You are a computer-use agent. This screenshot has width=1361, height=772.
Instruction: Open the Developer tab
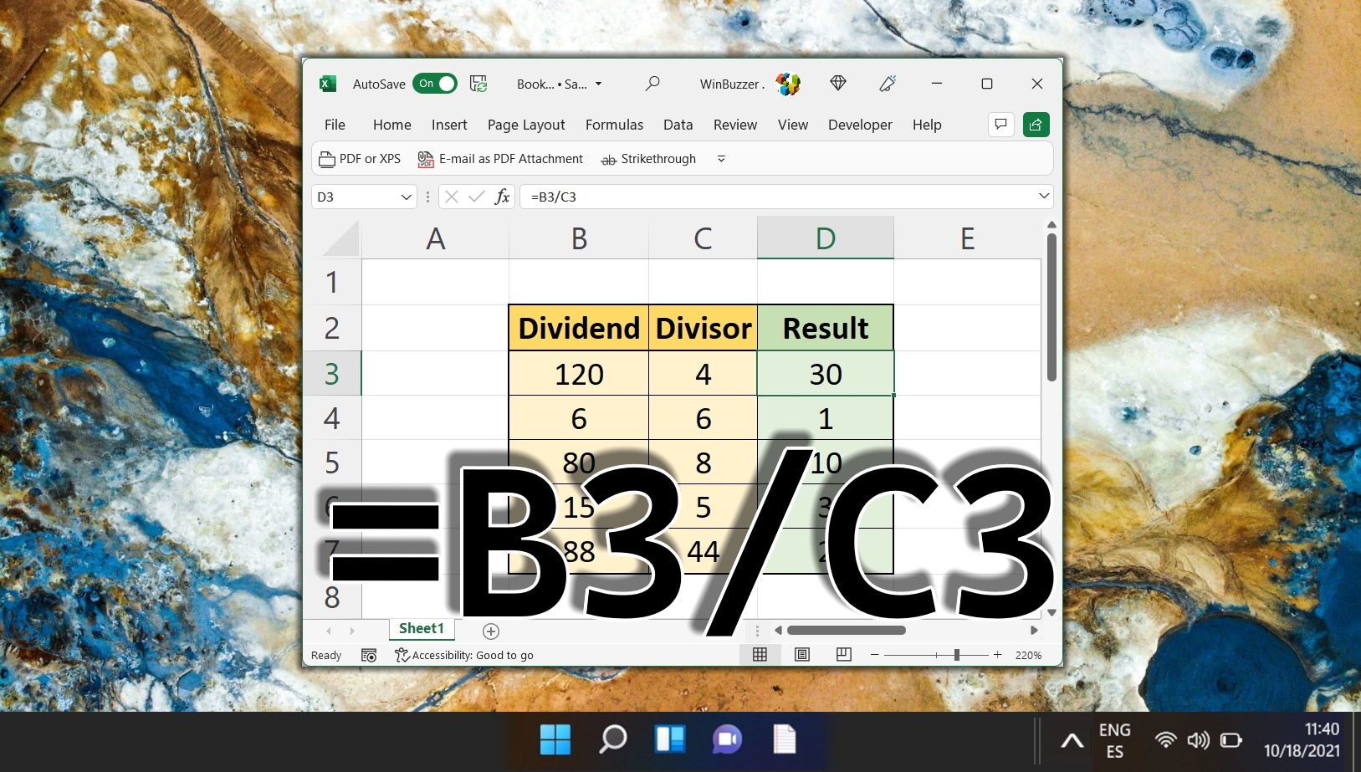click(x=860, y=125)
